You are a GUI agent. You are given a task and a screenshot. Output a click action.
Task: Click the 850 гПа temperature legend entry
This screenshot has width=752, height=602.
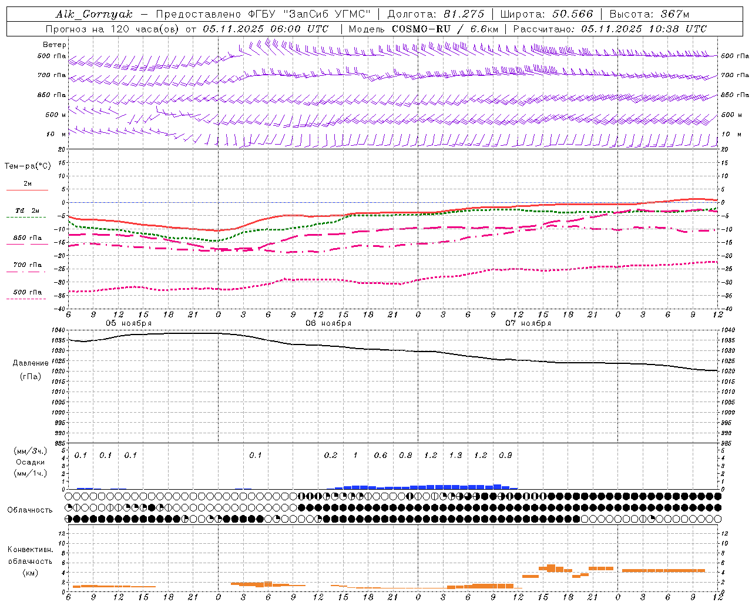point(27,240)
